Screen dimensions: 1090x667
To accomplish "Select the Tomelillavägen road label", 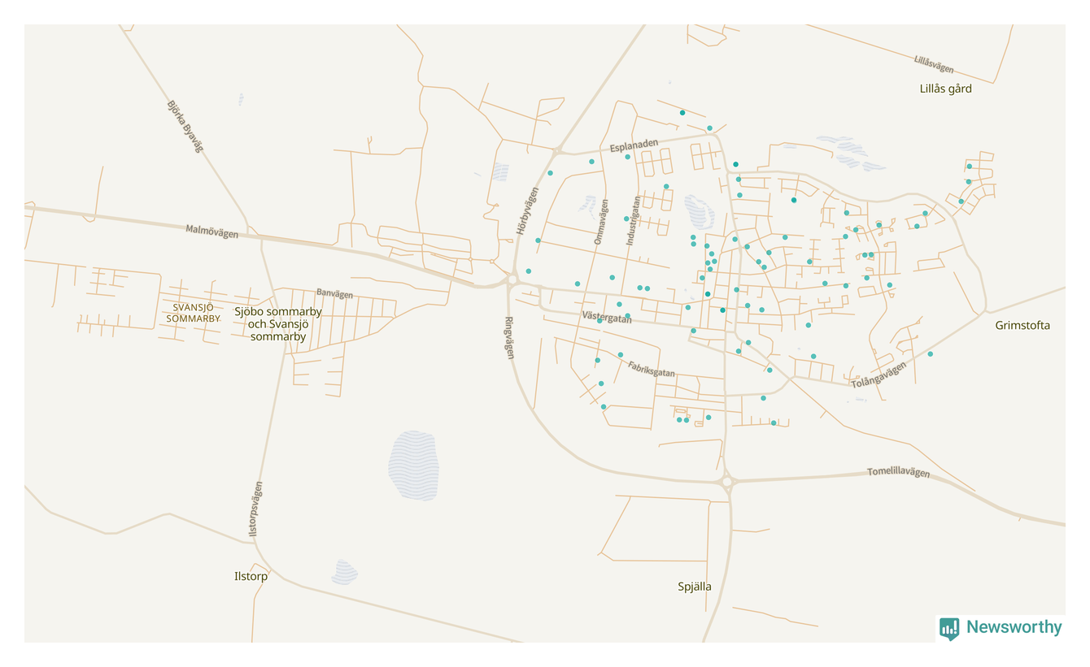I will pyautogui.click(x=898, y=472).
